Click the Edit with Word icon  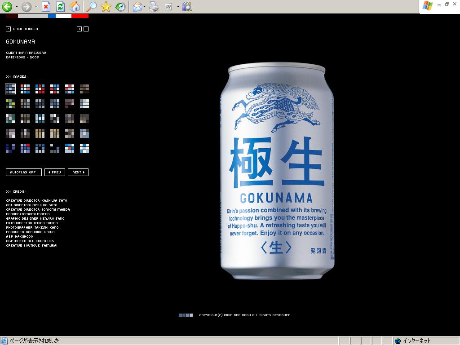[x=169, y=6]
